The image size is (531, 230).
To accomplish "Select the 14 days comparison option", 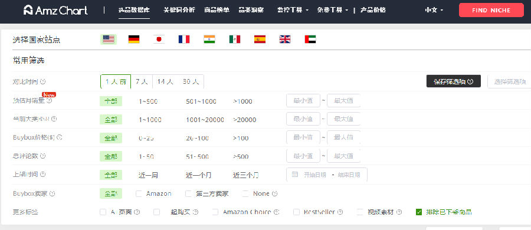I will pyautogui.click(x=165, y=81).
